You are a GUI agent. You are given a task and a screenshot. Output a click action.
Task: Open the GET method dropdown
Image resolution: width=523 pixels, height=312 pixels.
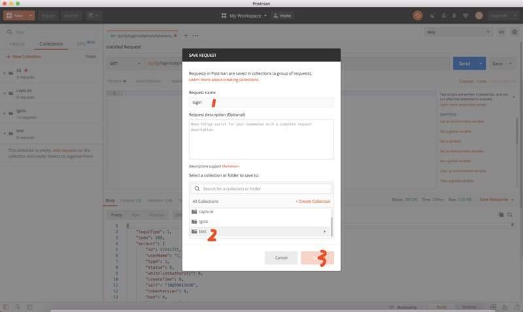coord(125,63)
